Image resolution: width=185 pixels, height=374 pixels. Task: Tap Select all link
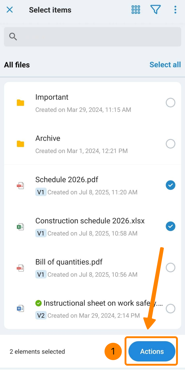click(165, 65)
